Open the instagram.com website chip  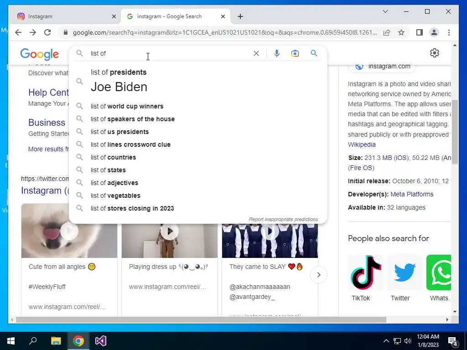(382, 67)
